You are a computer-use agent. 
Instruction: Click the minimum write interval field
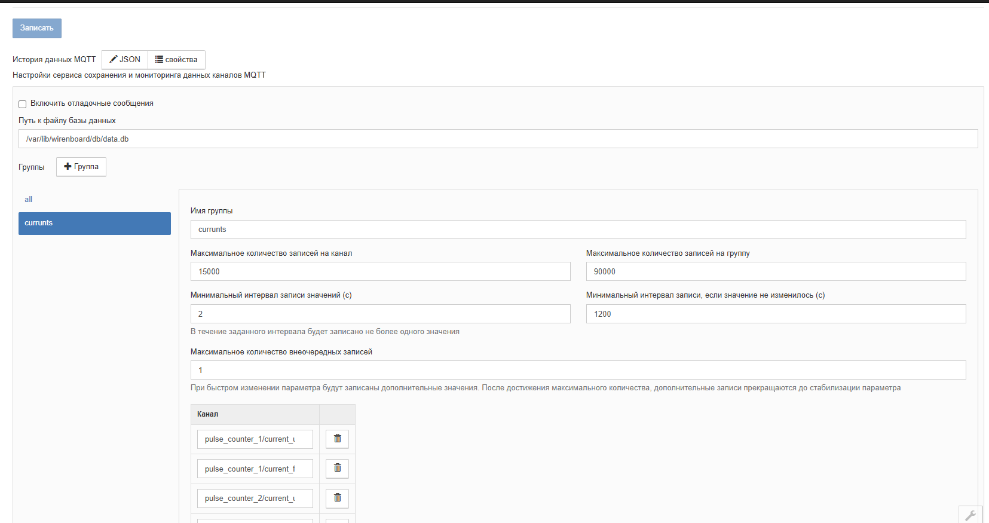pos(380,314)
